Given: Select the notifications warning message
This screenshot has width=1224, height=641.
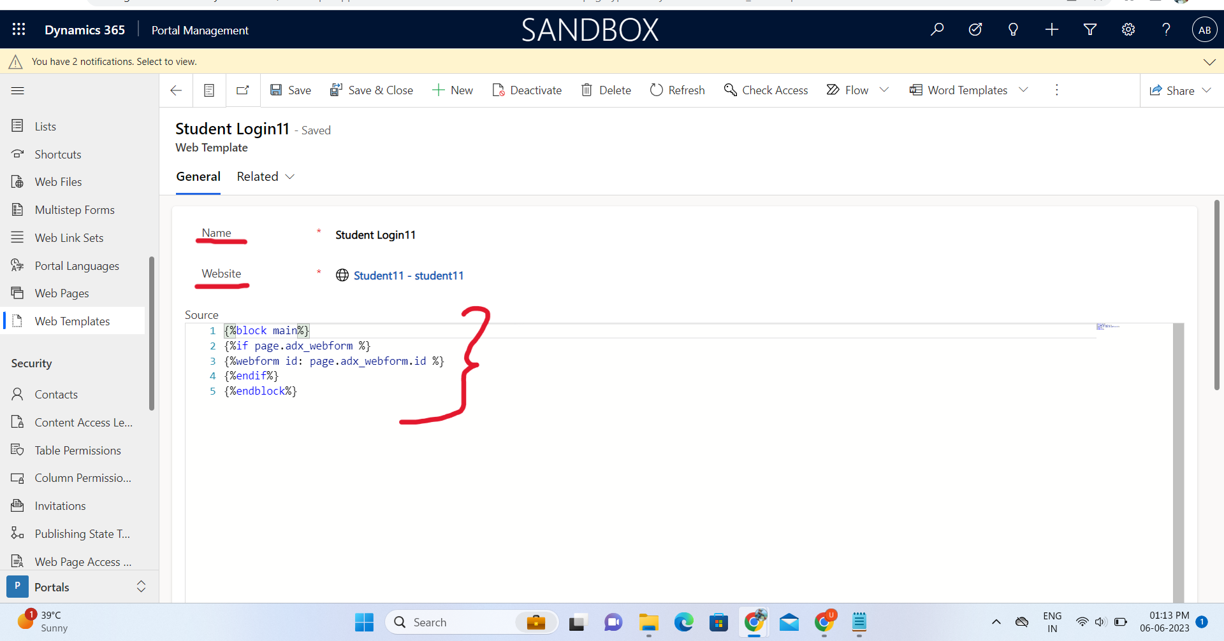Looking at the screenshot, I should tap(114, 62).
